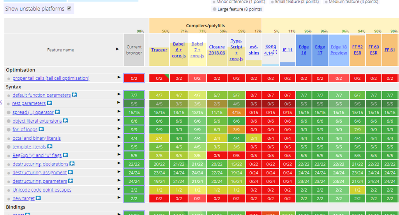Expand default function parameters subtests arrow

pos(119,94)
